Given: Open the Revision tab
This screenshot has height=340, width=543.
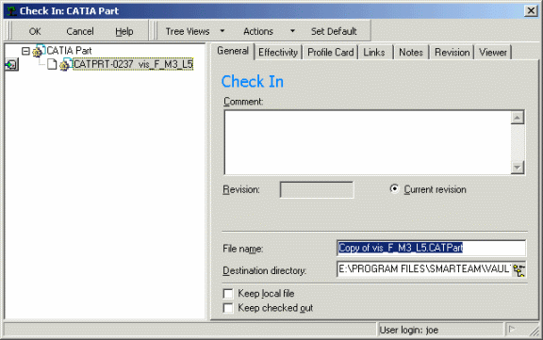Looking at the screenshot, I should click(452, 52).
